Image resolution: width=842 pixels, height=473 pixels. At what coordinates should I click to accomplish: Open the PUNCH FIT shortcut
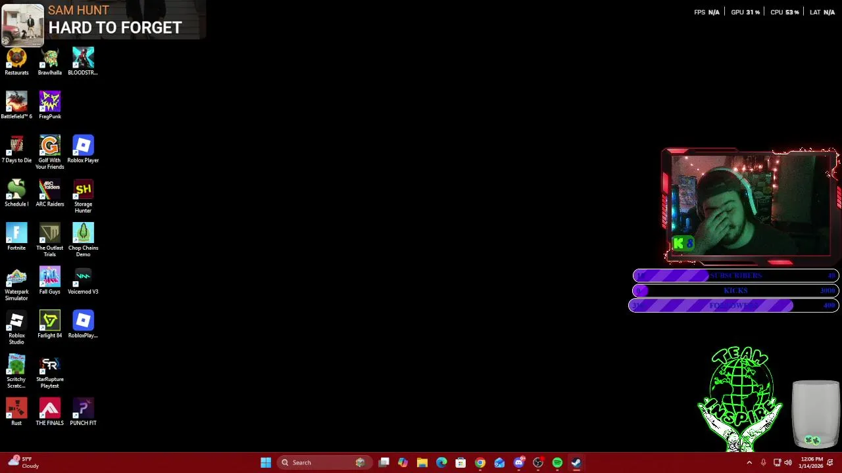pos(83,413)
